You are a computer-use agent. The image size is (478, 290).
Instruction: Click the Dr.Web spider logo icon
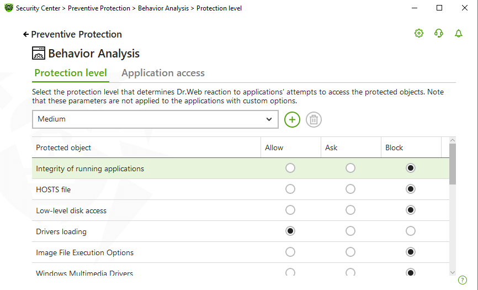9,8
